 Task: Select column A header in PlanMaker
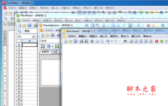(30, 41)
